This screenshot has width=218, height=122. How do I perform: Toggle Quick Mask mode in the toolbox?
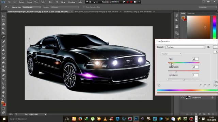pos(3,108)
